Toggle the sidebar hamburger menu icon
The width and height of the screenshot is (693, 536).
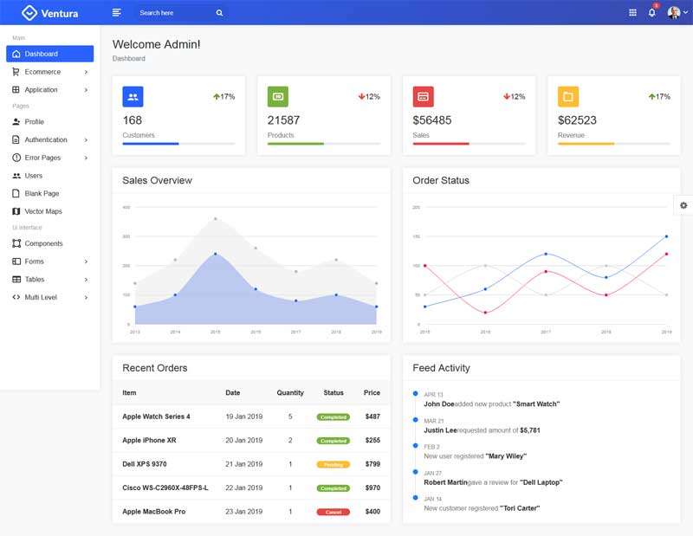coord(117,13)
